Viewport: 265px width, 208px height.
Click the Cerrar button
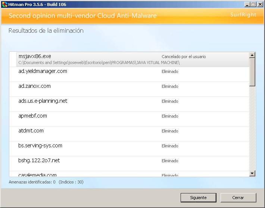point(238,198)
